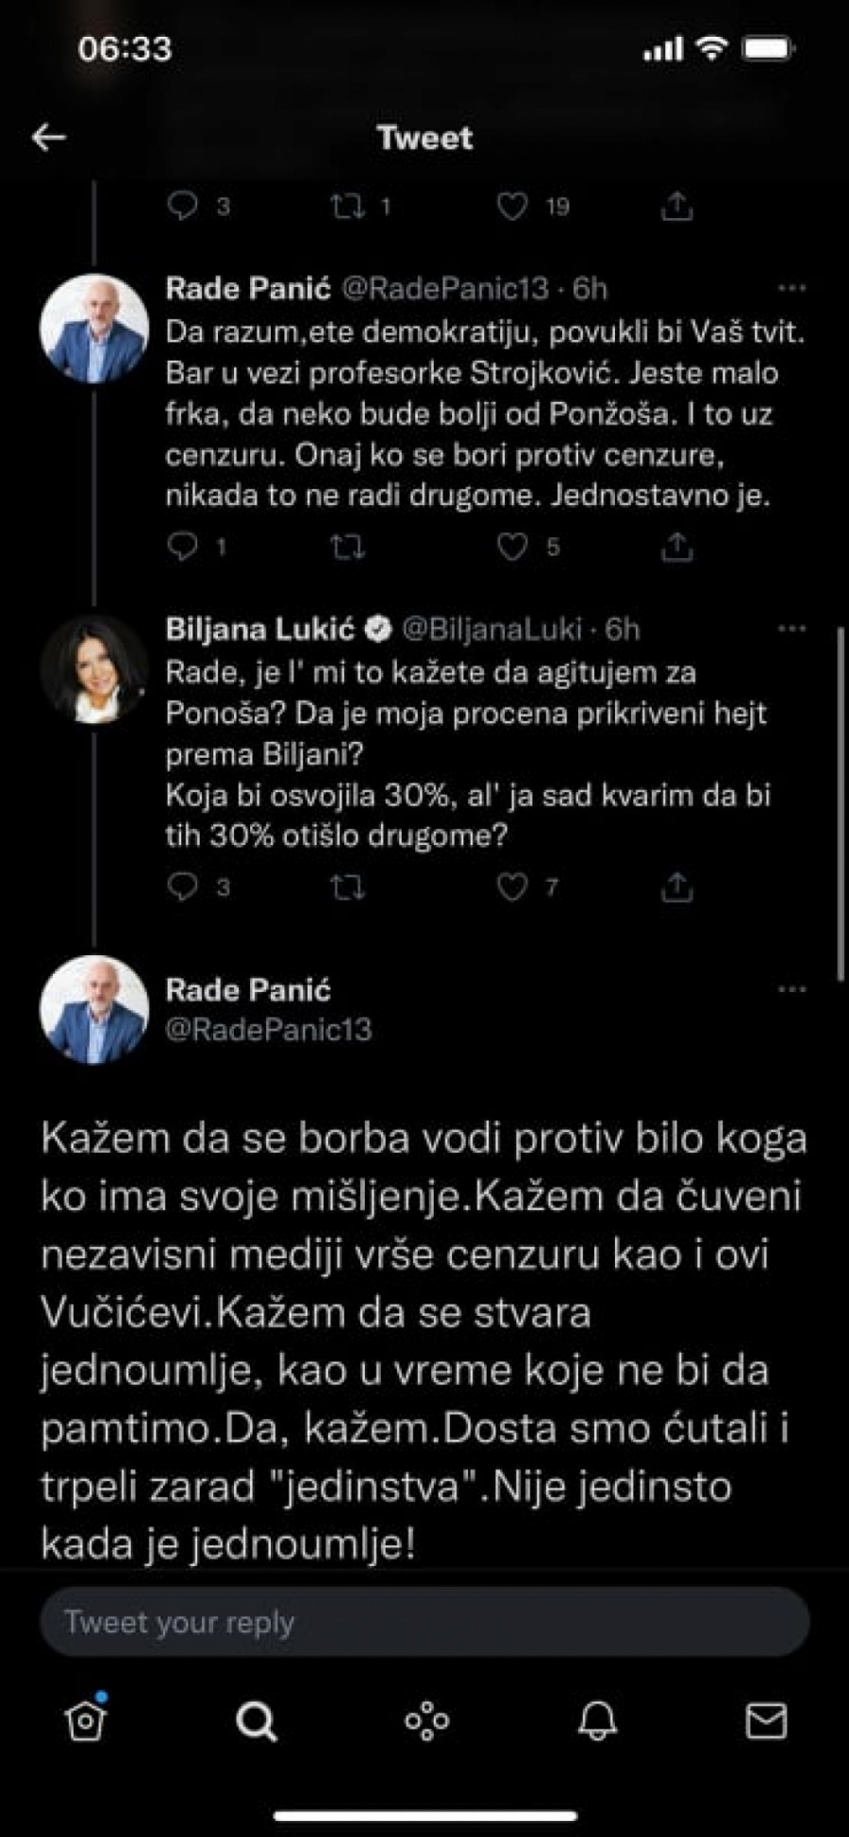Share Biljana Lukić's tweet
The height and width of the screenshot is (1837, 849).
coord(676,885)
